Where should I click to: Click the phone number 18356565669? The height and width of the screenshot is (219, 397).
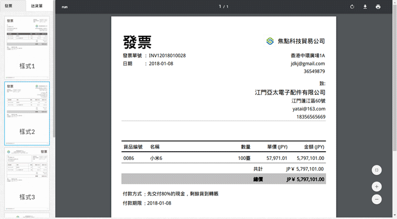(x=311, y=117)
